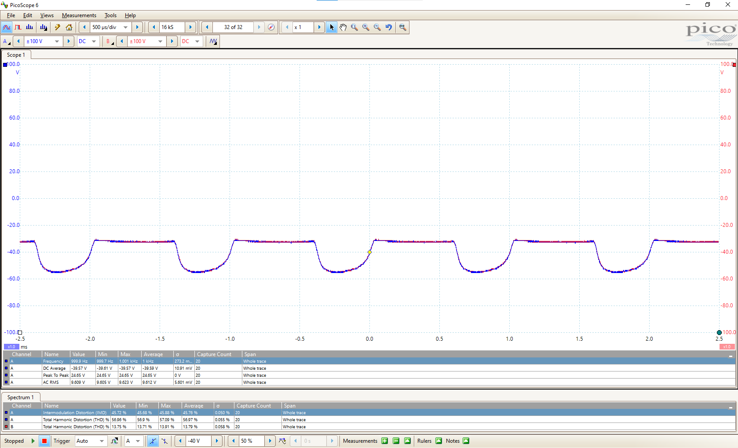Decrease the timebase with left arrow
Viewport: 738px width, 448px height.
coord(84,27)
